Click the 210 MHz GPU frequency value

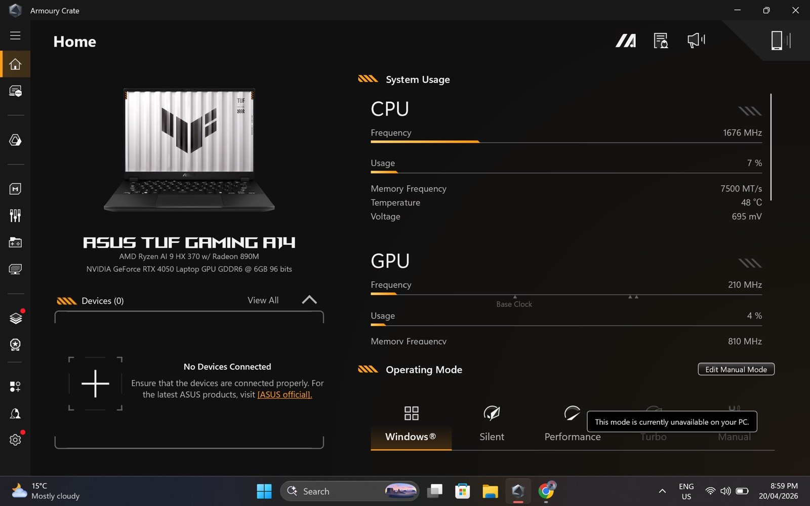coord(745,285)
